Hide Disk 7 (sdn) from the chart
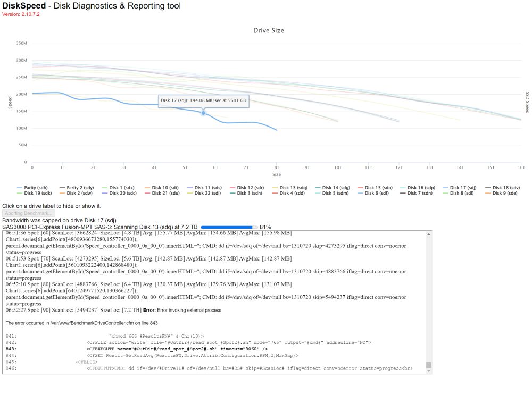The width and height of the screenshot is (532, 394). (x=417, y=193)
